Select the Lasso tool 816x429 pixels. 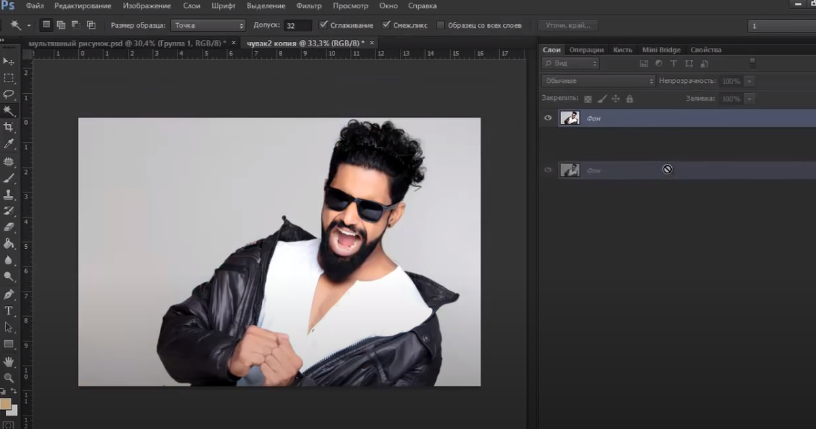coord(9,94)
